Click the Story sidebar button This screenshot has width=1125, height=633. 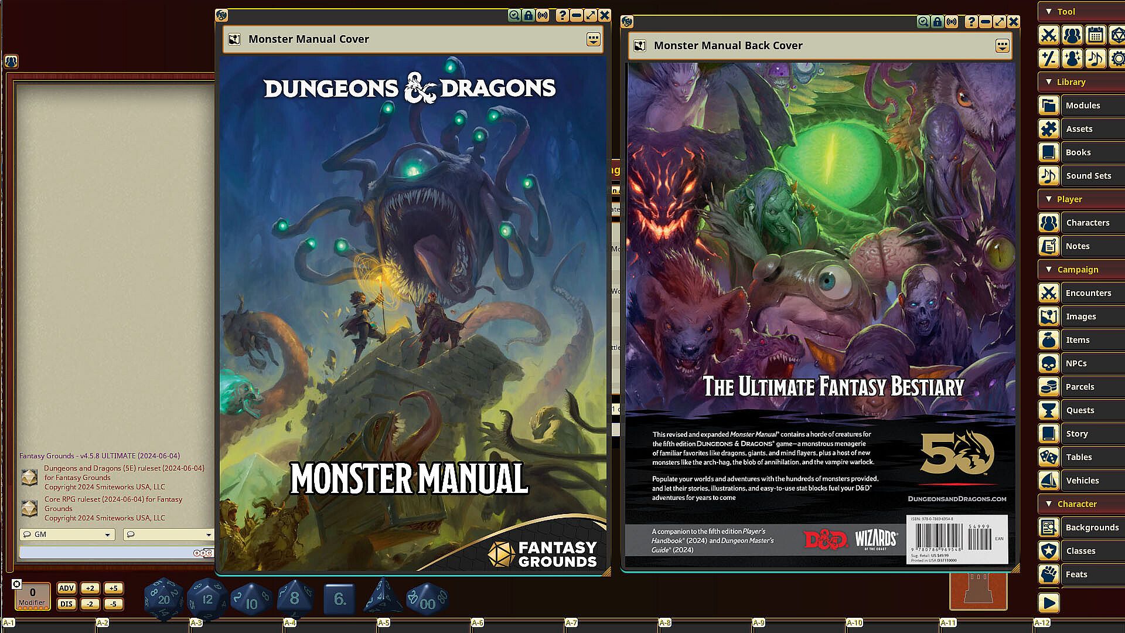[x=1076, y=434]
